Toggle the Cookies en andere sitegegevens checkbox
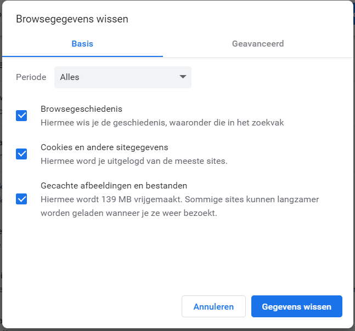 coord(21,154)
